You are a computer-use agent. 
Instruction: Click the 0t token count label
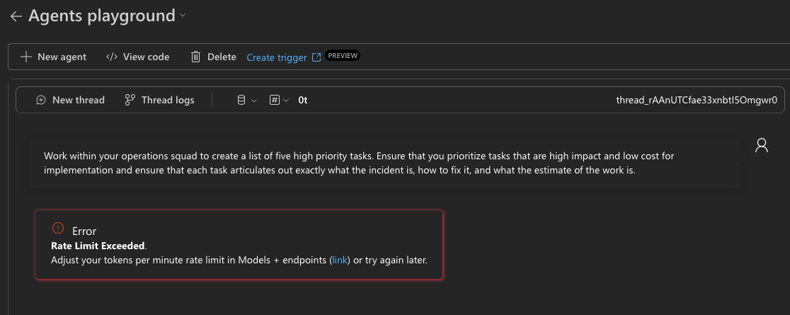click(303, 100)
